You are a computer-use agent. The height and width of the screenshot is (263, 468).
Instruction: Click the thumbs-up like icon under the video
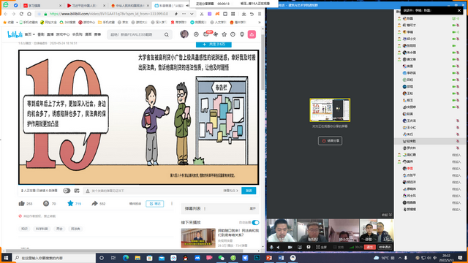coord(21,204)
